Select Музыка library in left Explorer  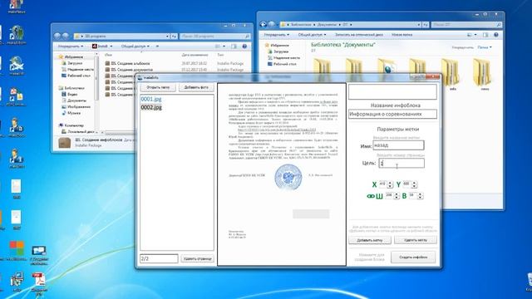pyautogui.click(x=71, y=113)
